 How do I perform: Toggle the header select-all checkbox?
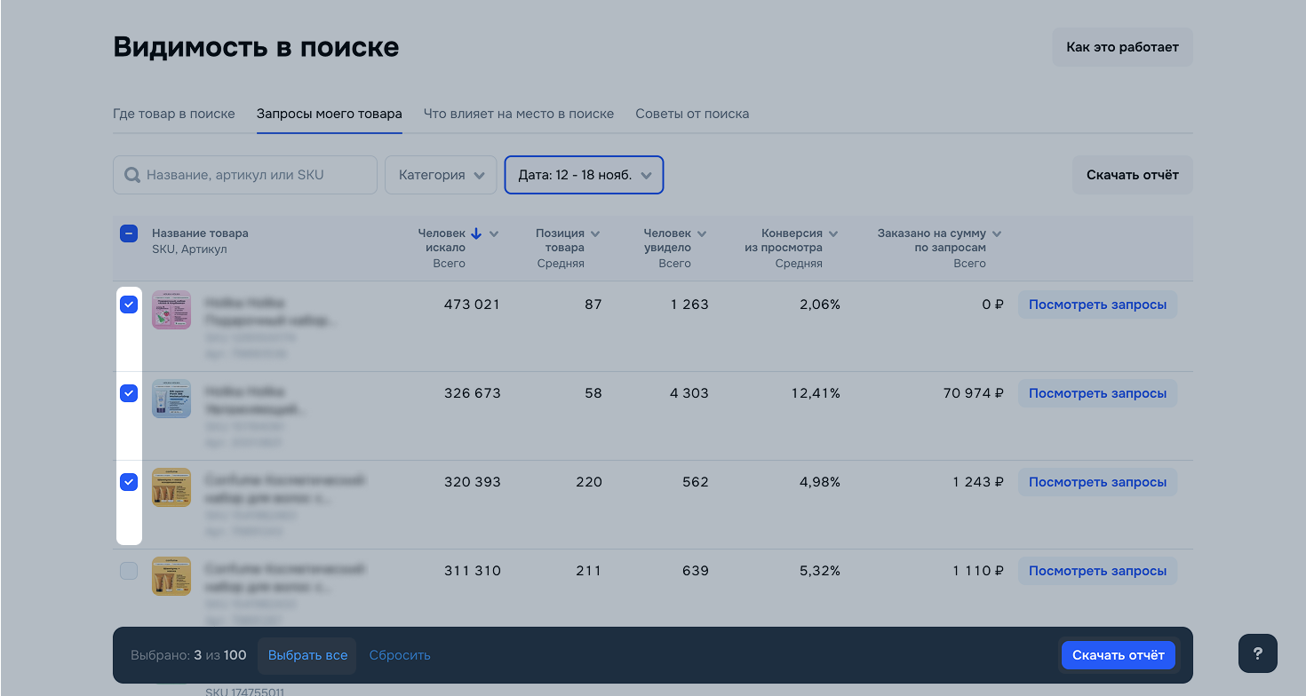(129, 233)
